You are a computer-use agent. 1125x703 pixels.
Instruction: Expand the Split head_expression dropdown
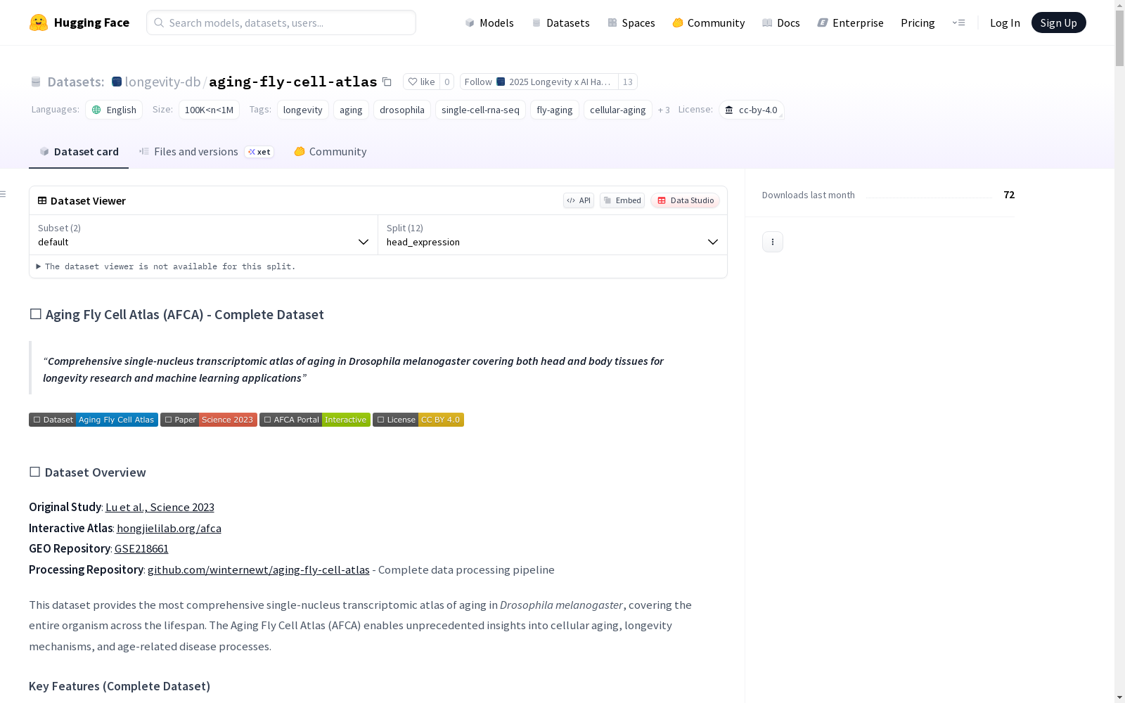553,235
